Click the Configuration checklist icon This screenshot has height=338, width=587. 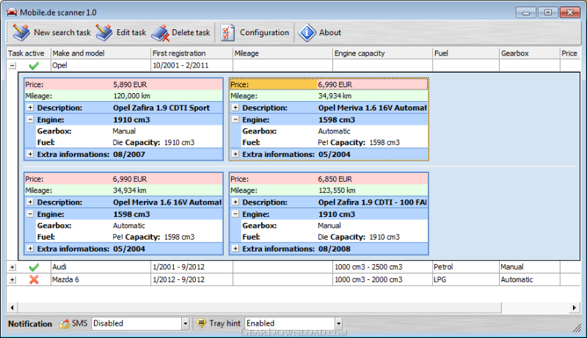click(227, 32)
